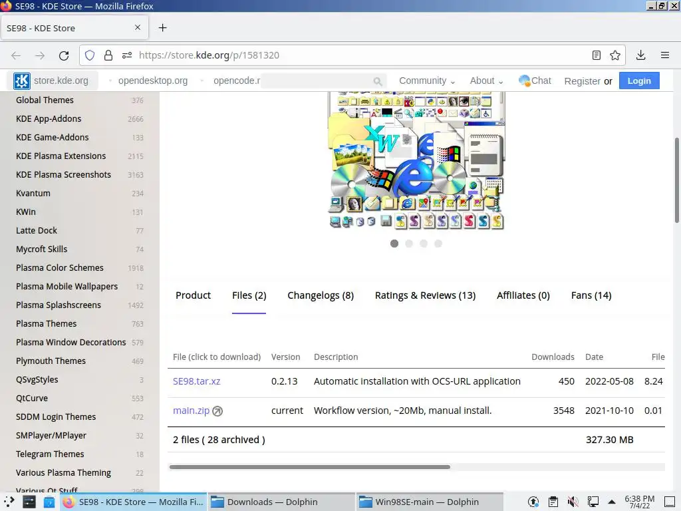Open the opencode link in the header
Image resolution: width=681 pixels, height=511 pixels.
point(237,81)
